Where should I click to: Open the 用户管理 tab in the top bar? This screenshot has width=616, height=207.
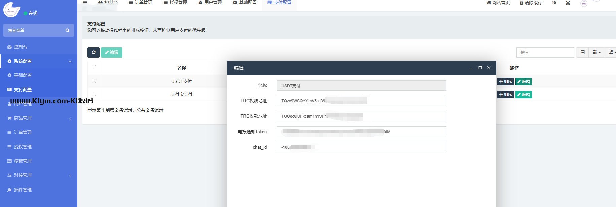tap(210, 3)
